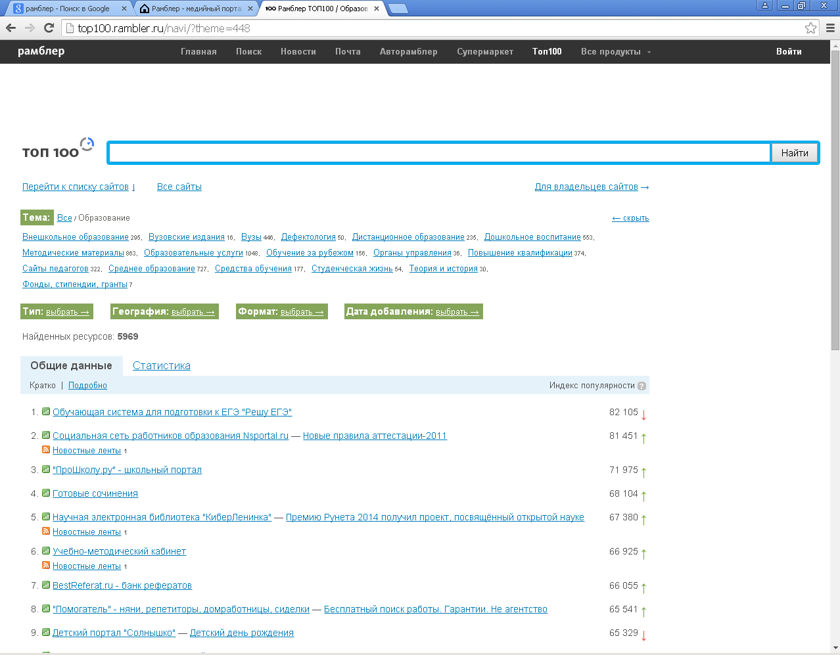The image size is (840, 655).
Task: Open 'Авторамблер' in top navigation
Action: [x=408, y=51]
